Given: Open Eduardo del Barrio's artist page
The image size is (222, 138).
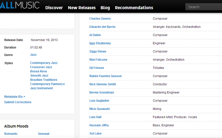Looking at the screenshot, I should (102, 27).
